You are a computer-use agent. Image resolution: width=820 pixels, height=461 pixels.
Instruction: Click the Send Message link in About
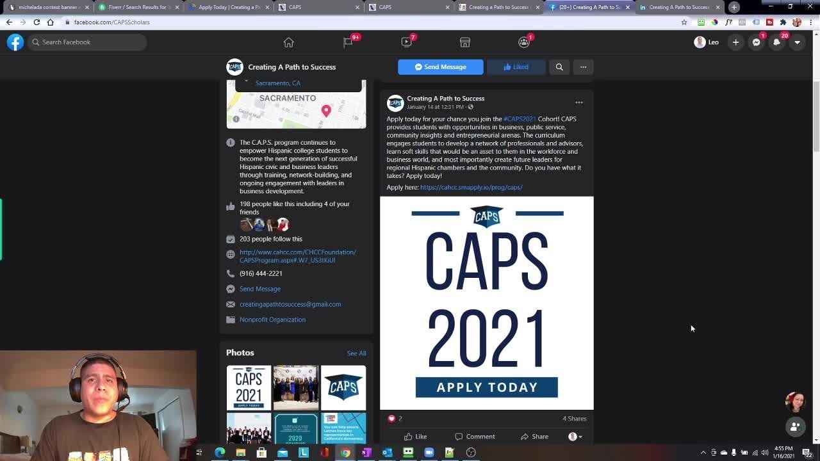[260, 289]
